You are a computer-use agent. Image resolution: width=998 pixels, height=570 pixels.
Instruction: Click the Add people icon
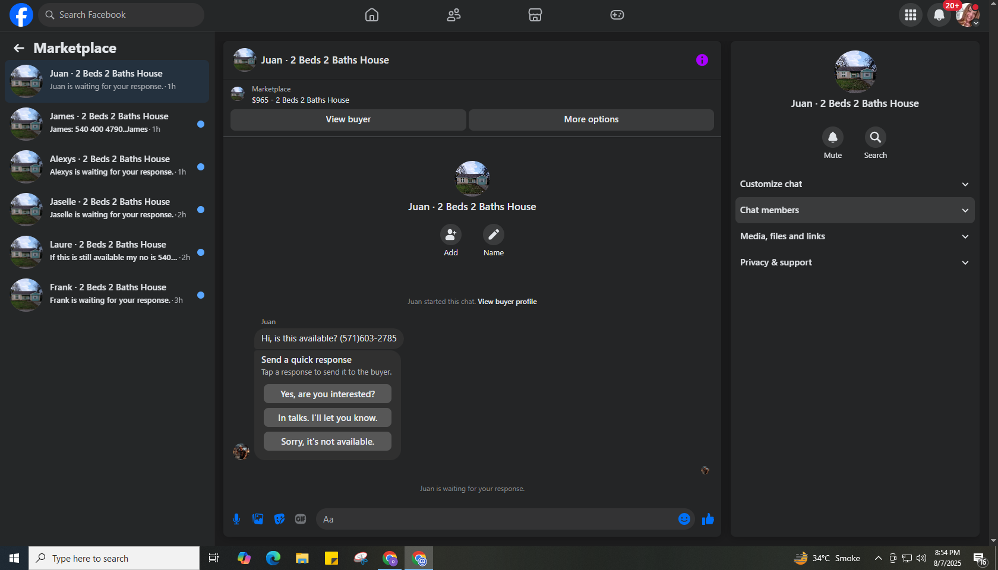click(x=451, y=235)
